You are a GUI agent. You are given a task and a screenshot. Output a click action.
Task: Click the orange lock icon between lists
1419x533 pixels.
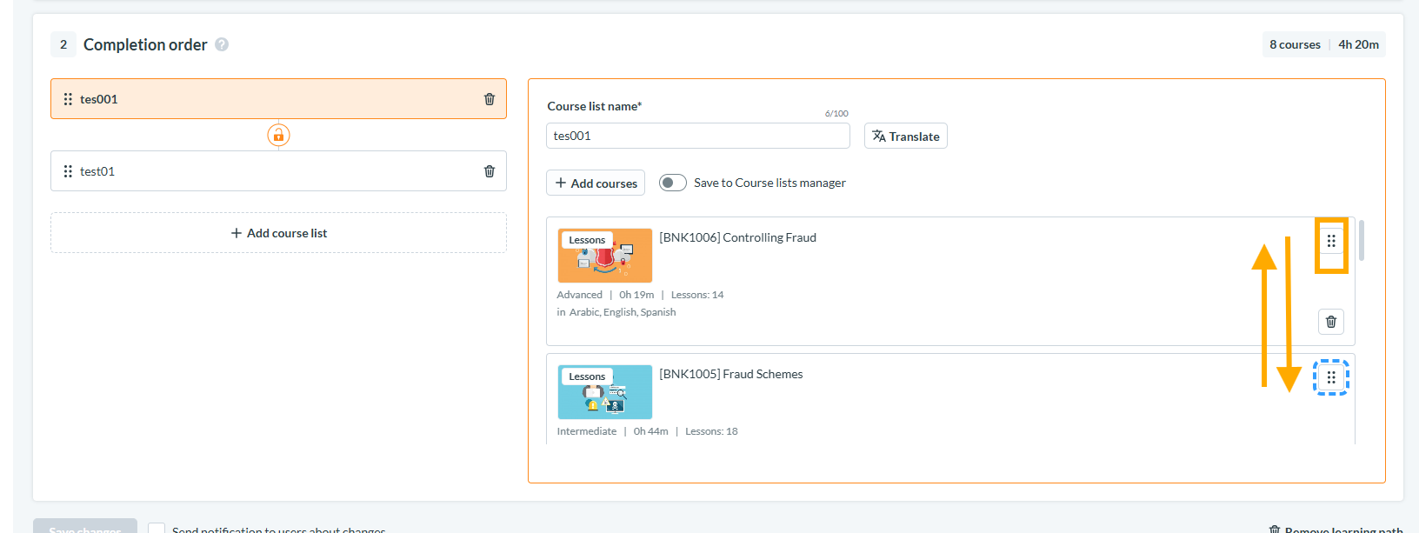pyautogui.click(x=278, y=135)
